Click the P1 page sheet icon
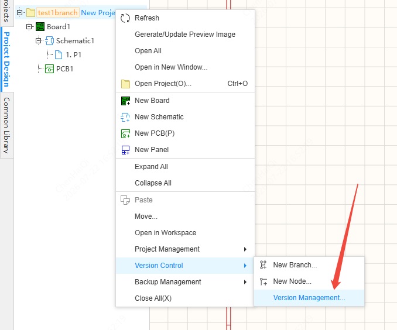The width and height of the screenshot is (397, 330). tap(59, 54)
